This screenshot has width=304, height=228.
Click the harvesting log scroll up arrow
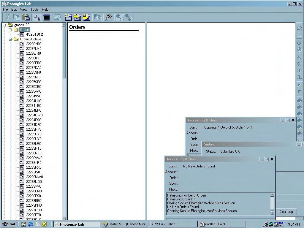pos(273,195)
